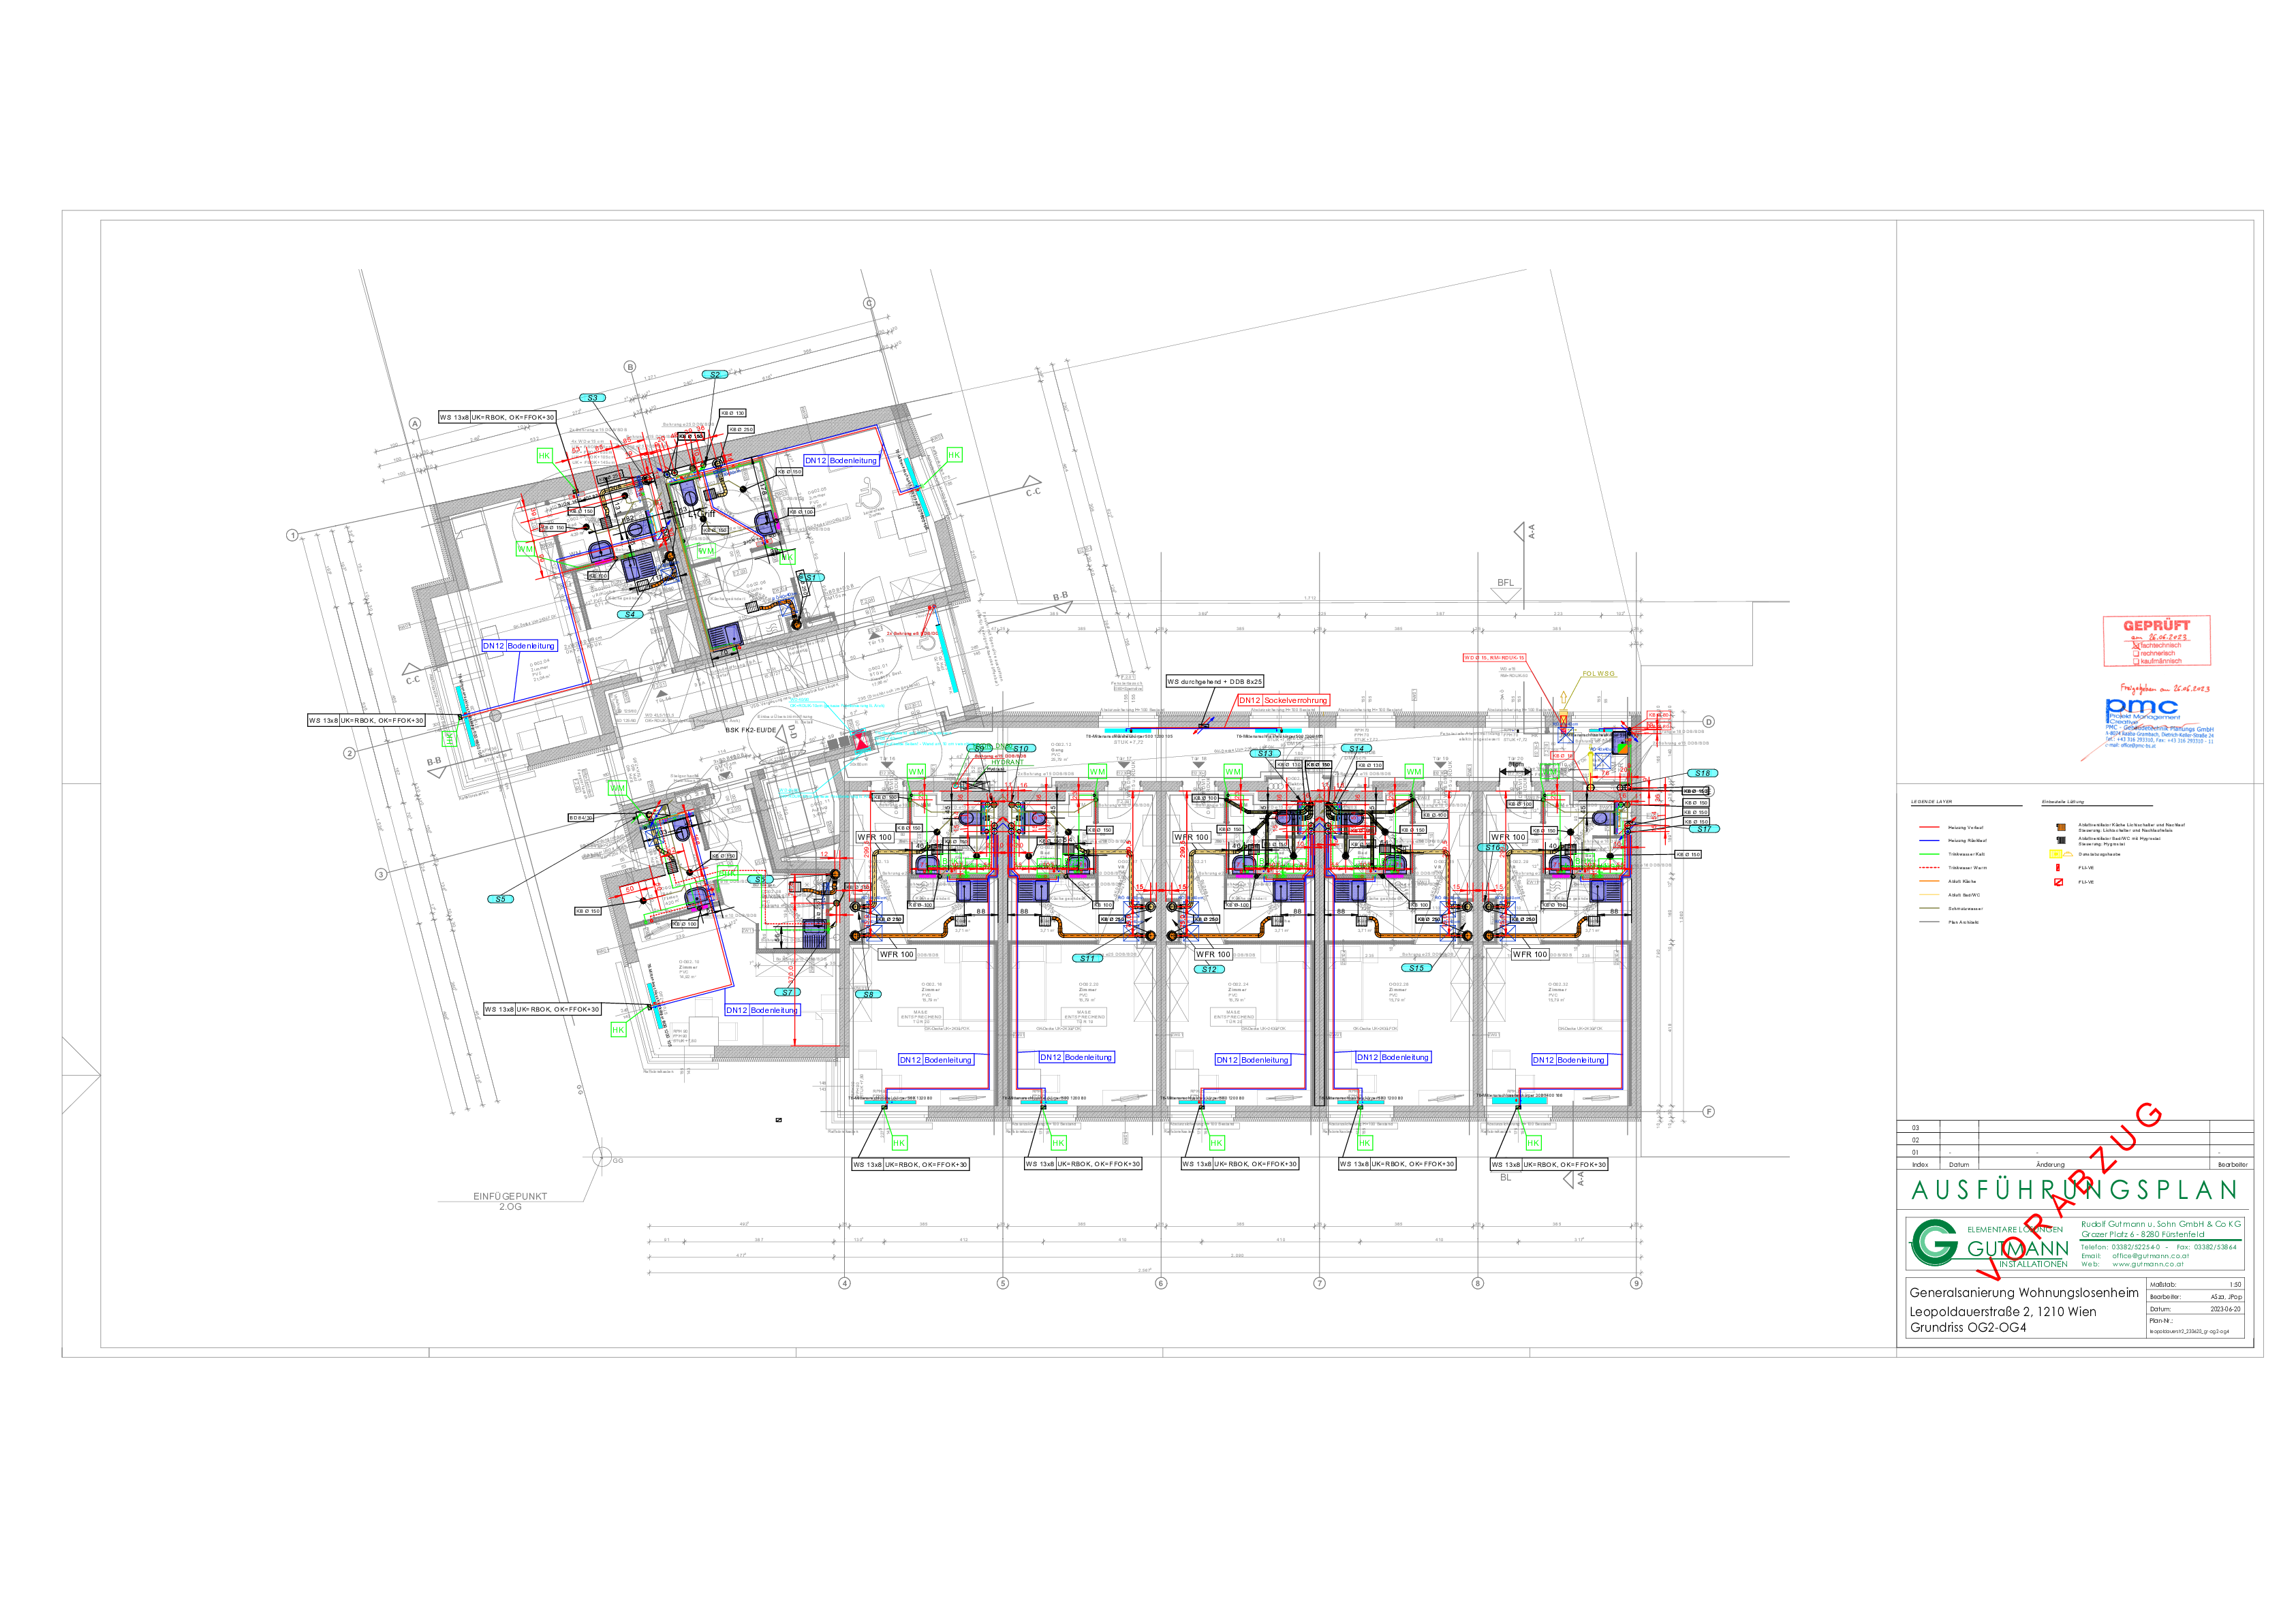Click the office@gutmann.co.at email address

[x=2150, y=1255]
